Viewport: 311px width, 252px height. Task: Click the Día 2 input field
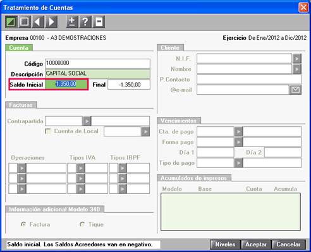tap(283, 152)
